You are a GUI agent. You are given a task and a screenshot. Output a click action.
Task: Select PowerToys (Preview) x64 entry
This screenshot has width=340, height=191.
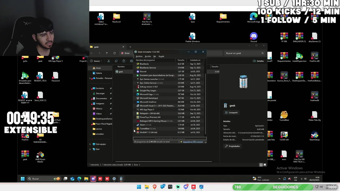(169, 117)
